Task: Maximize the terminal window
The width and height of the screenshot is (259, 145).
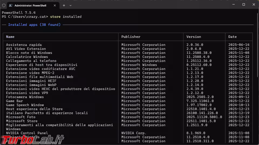Action: click(x=244, y=5)
